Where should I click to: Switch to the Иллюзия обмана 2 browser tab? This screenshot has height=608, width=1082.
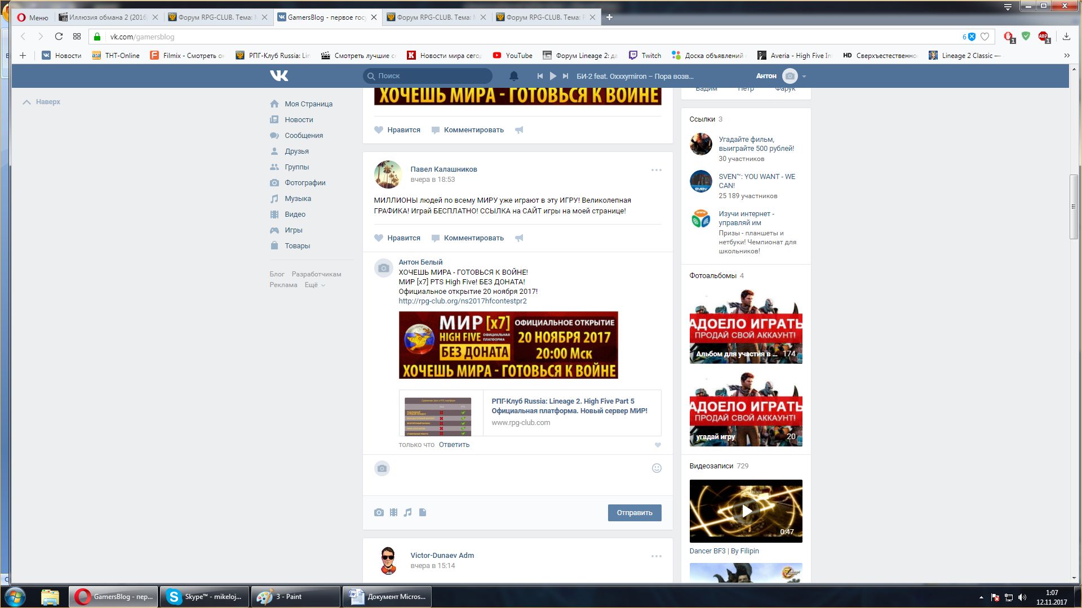click(107, 17)
